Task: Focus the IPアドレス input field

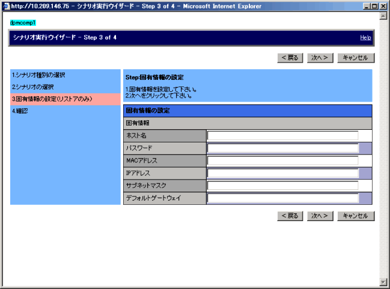Action: click(x=283, y=173)
